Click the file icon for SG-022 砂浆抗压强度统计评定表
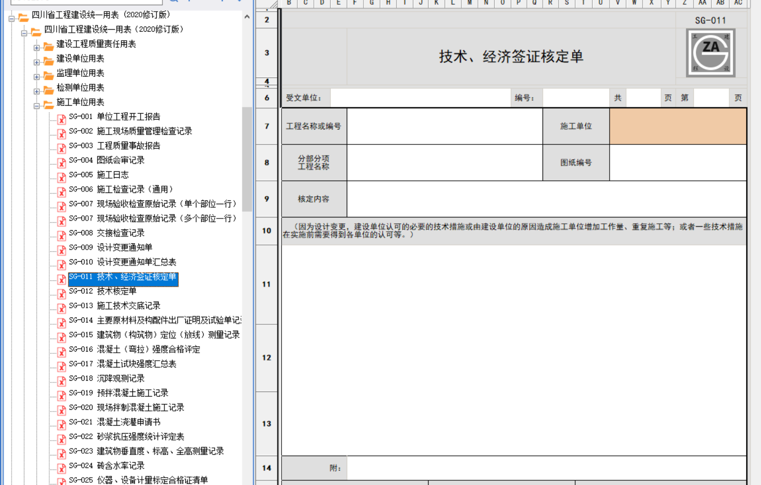 (x=61, y=439)
